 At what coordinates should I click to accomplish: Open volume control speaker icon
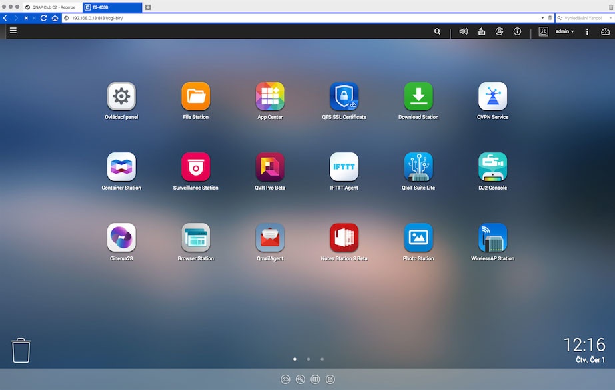(464, 31)
